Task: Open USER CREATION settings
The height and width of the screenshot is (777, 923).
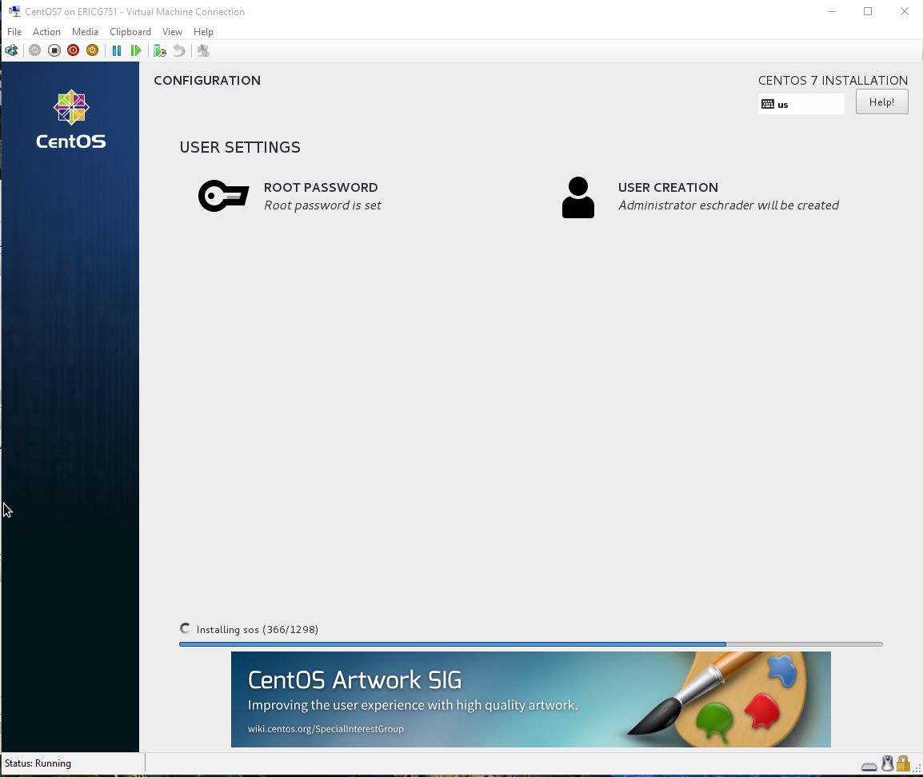Action: (701, 197)
